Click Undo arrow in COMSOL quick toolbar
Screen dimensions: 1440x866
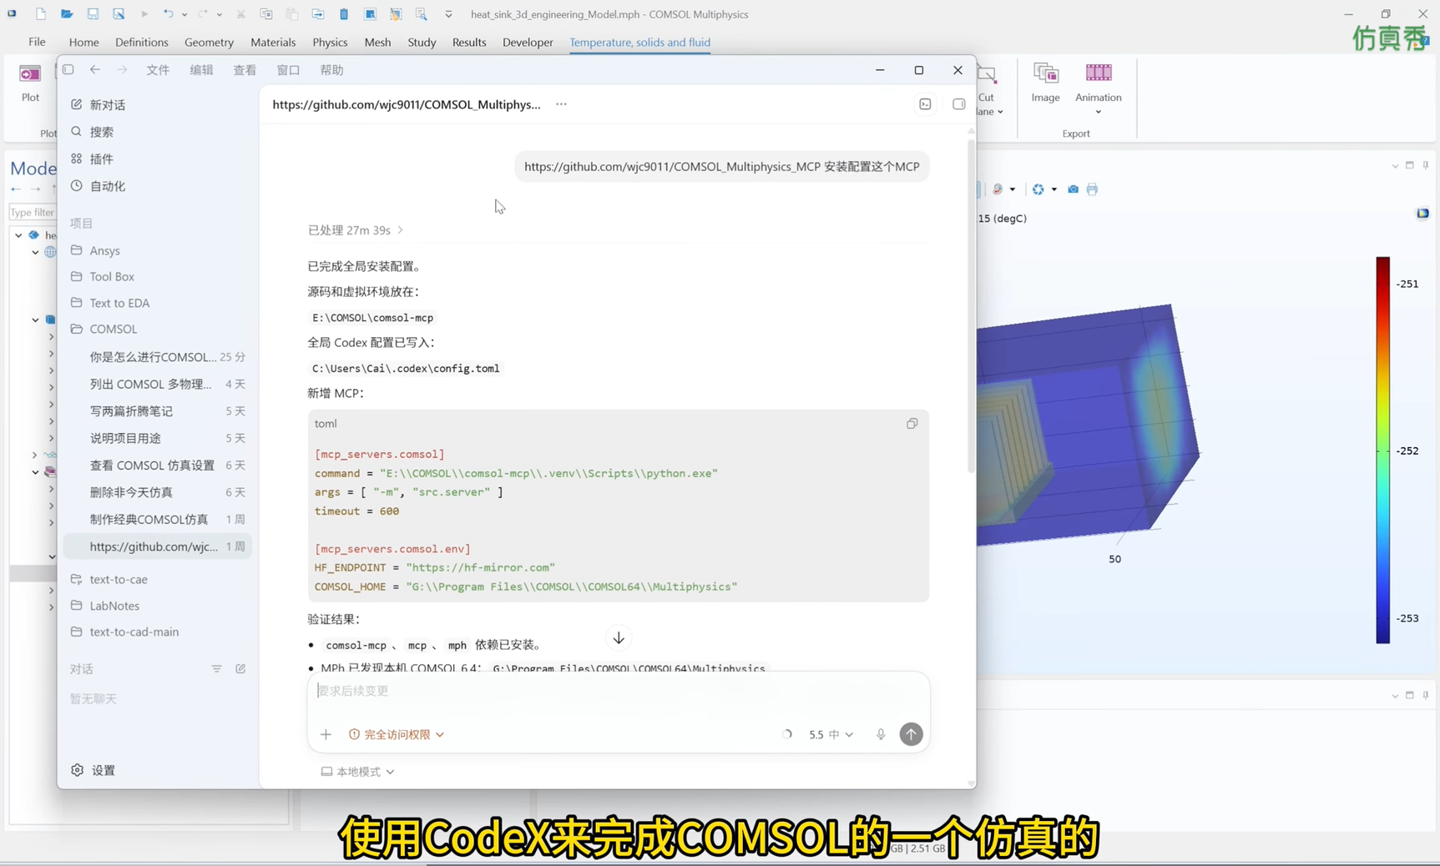click(168, 14)
